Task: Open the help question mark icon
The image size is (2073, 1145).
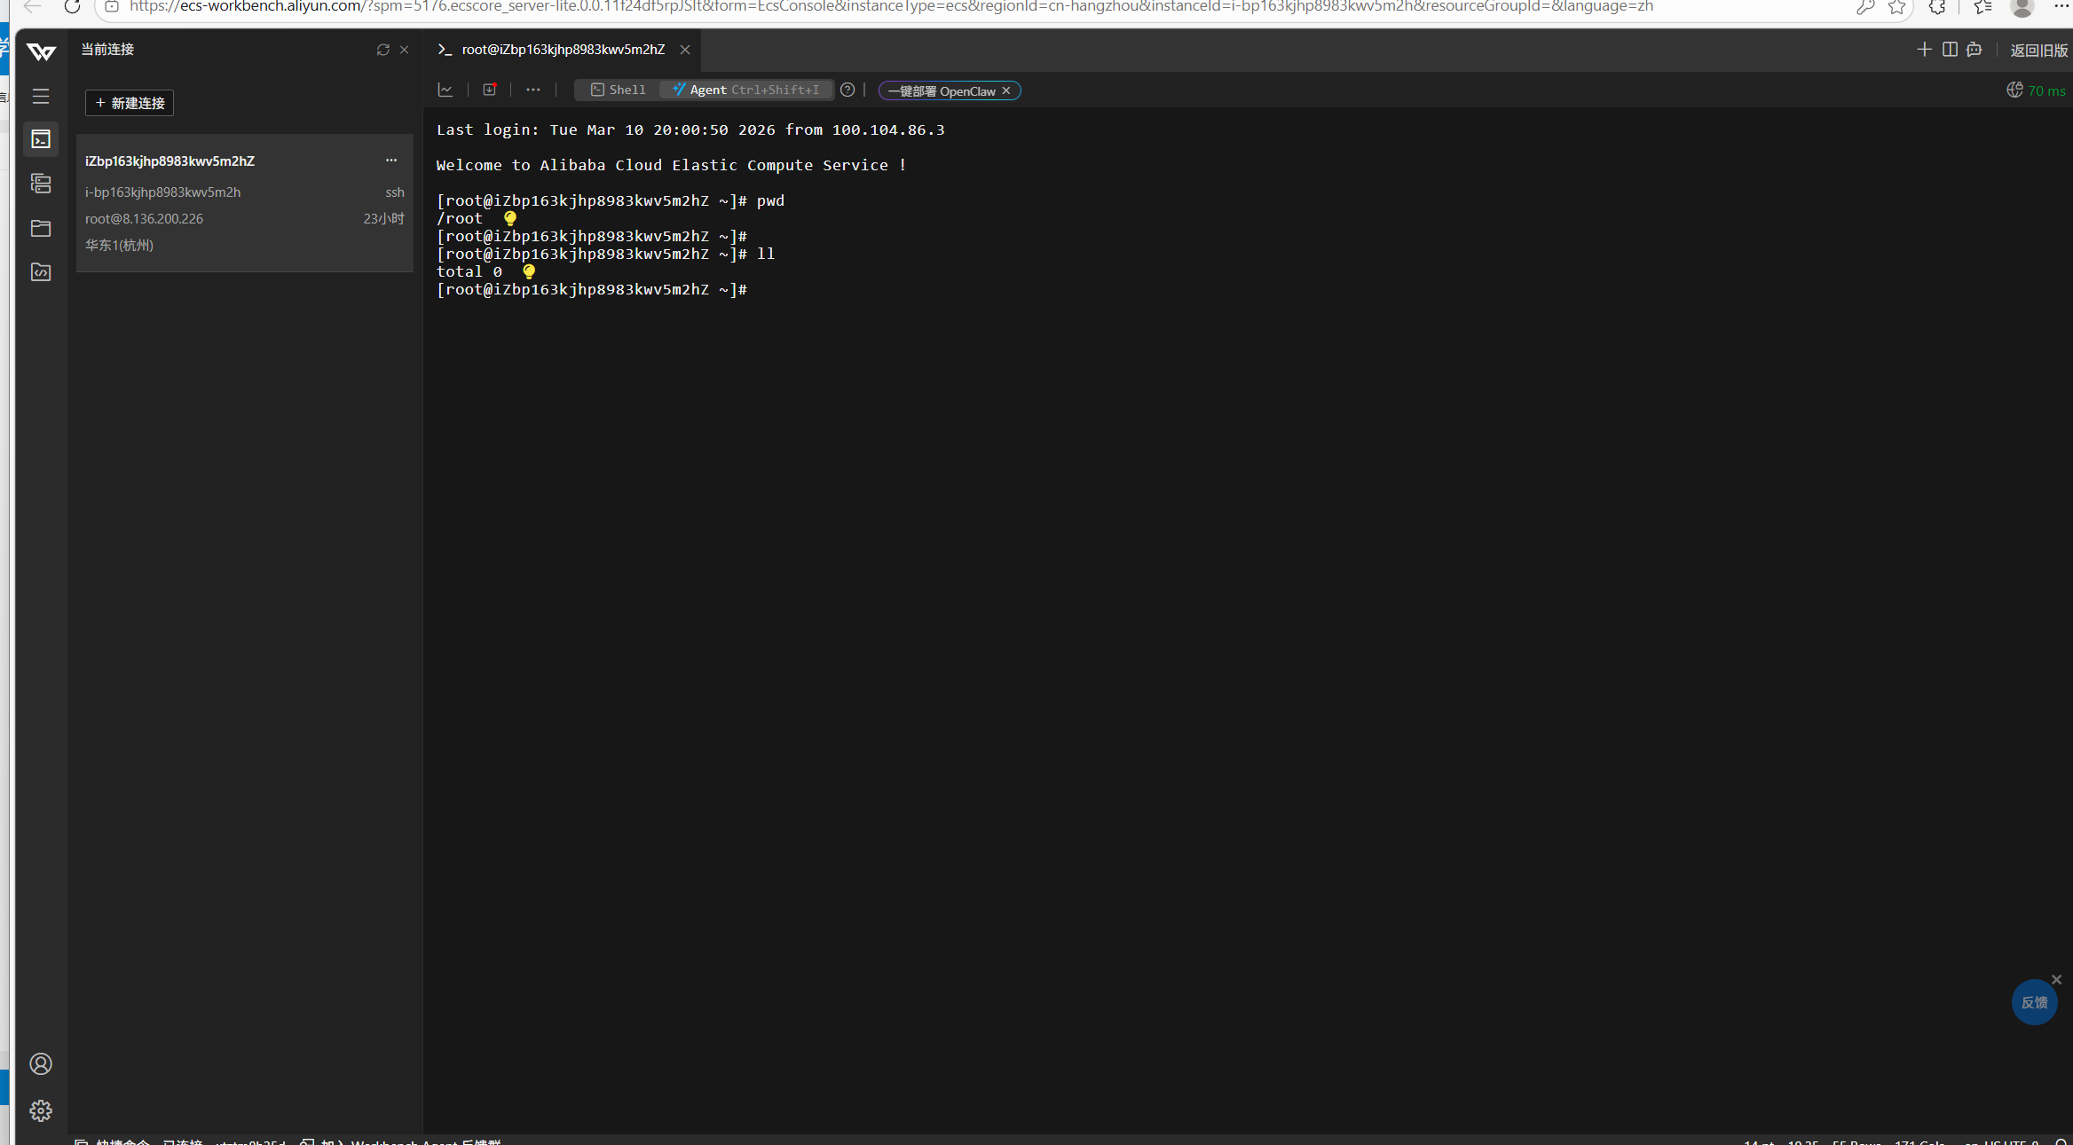Action: [847, 90]
